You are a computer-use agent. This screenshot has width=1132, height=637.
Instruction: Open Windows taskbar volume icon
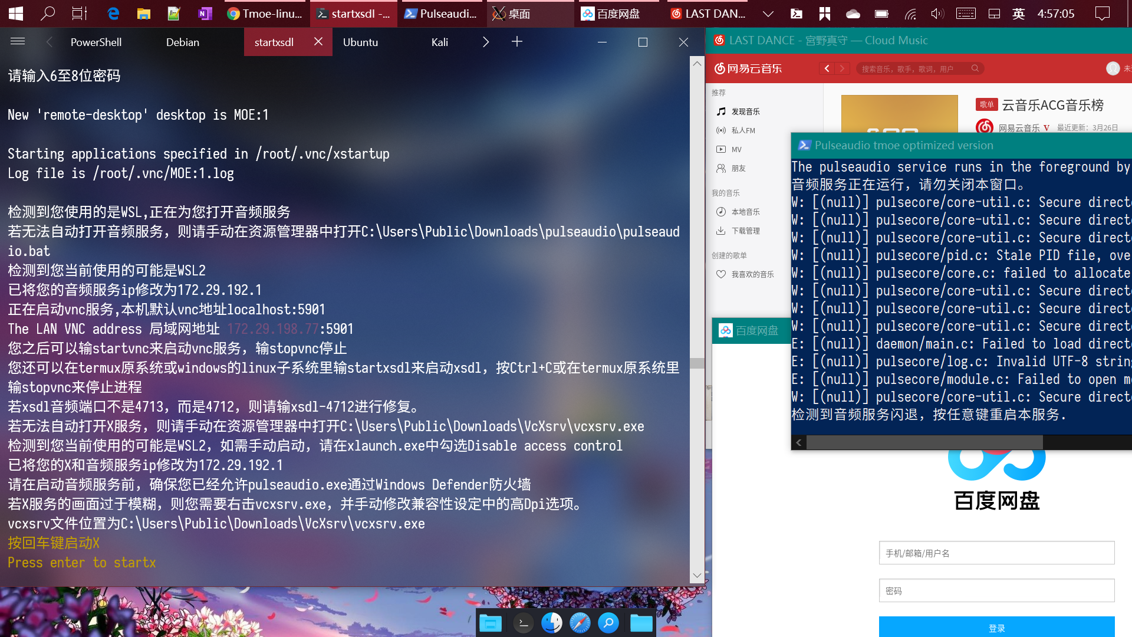point(937,14)
